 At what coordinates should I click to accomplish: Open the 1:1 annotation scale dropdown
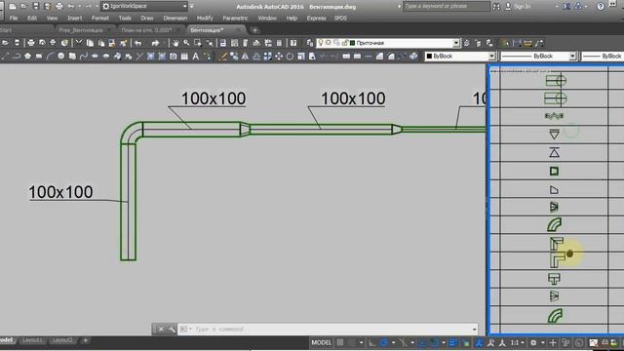coord(517,342)
